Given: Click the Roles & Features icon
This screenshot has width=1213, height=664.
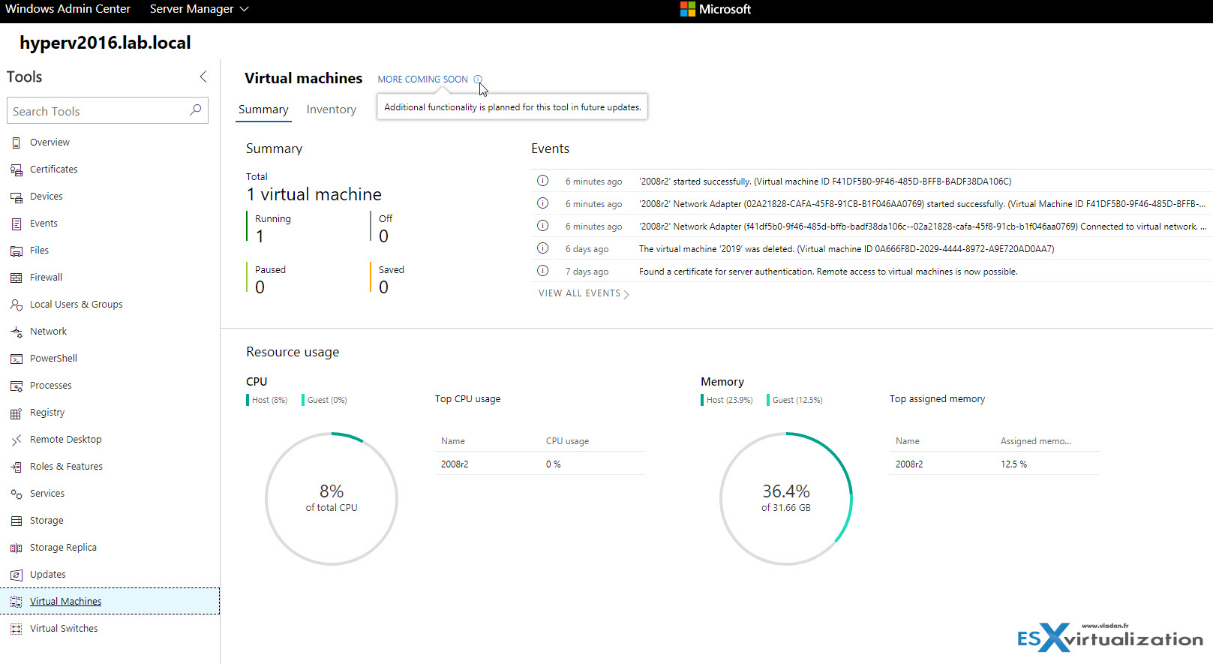Looking at the screenshot, I should 16,467.
